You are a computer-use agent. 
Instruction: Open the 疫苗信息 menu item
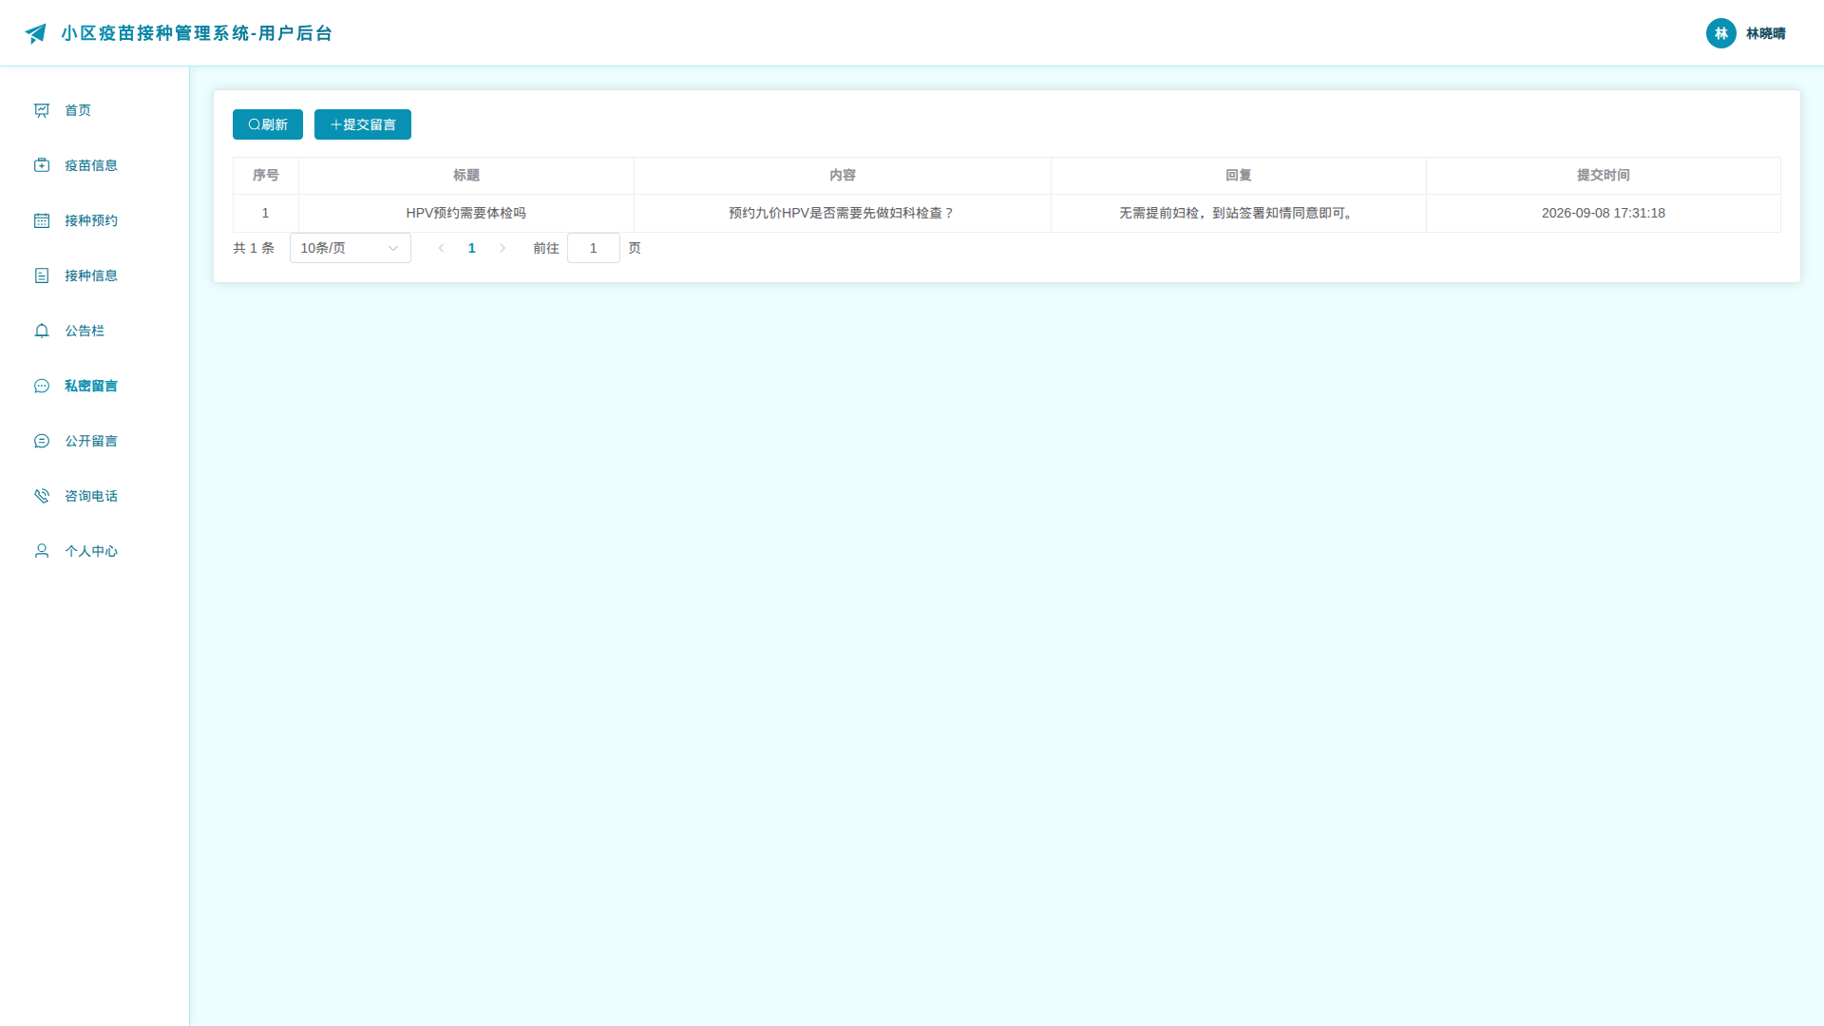[x=95, y=165]
